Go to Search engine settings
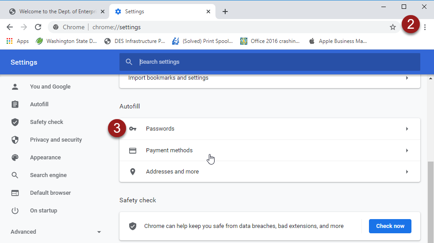Screen dimensions: 434x243 tap(48, 175)
